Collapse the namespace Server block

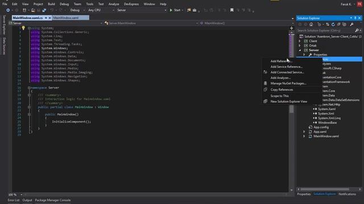coord(29,88)
